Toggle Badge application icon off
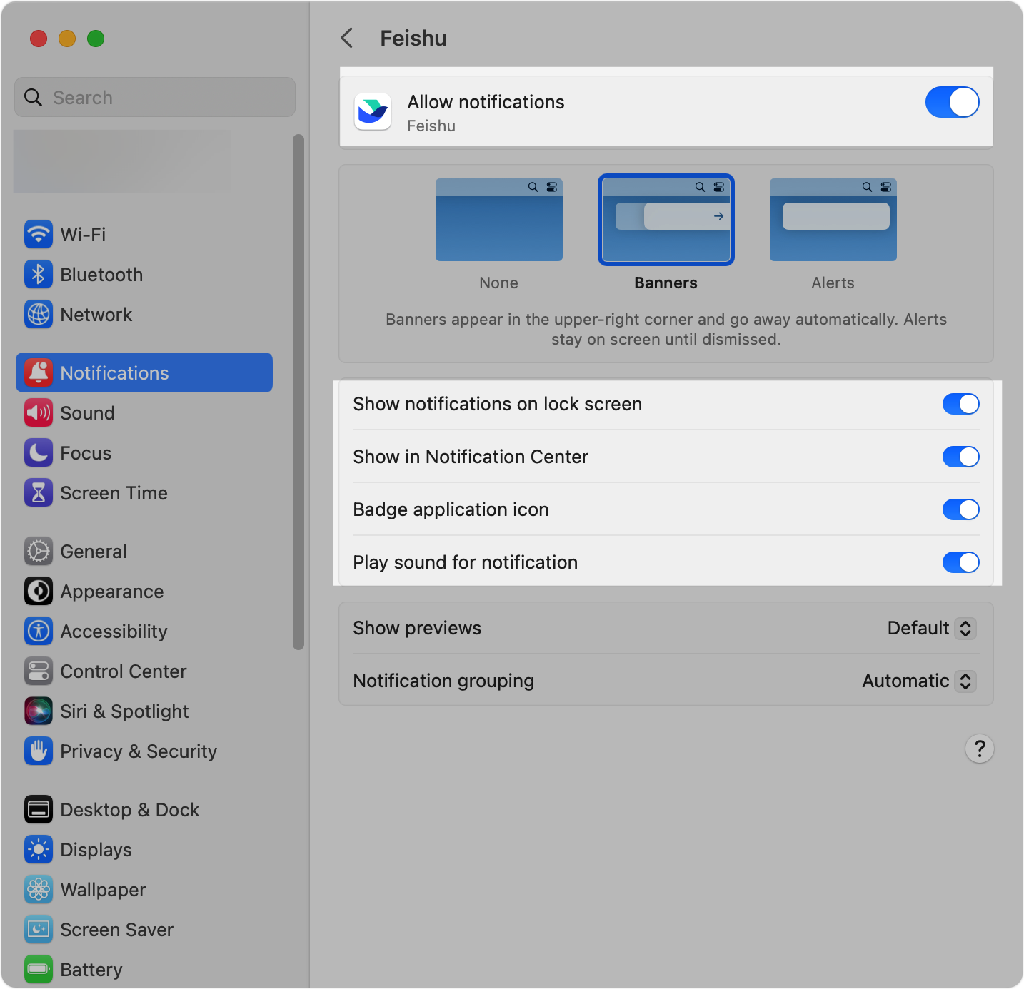 [960, 509]
